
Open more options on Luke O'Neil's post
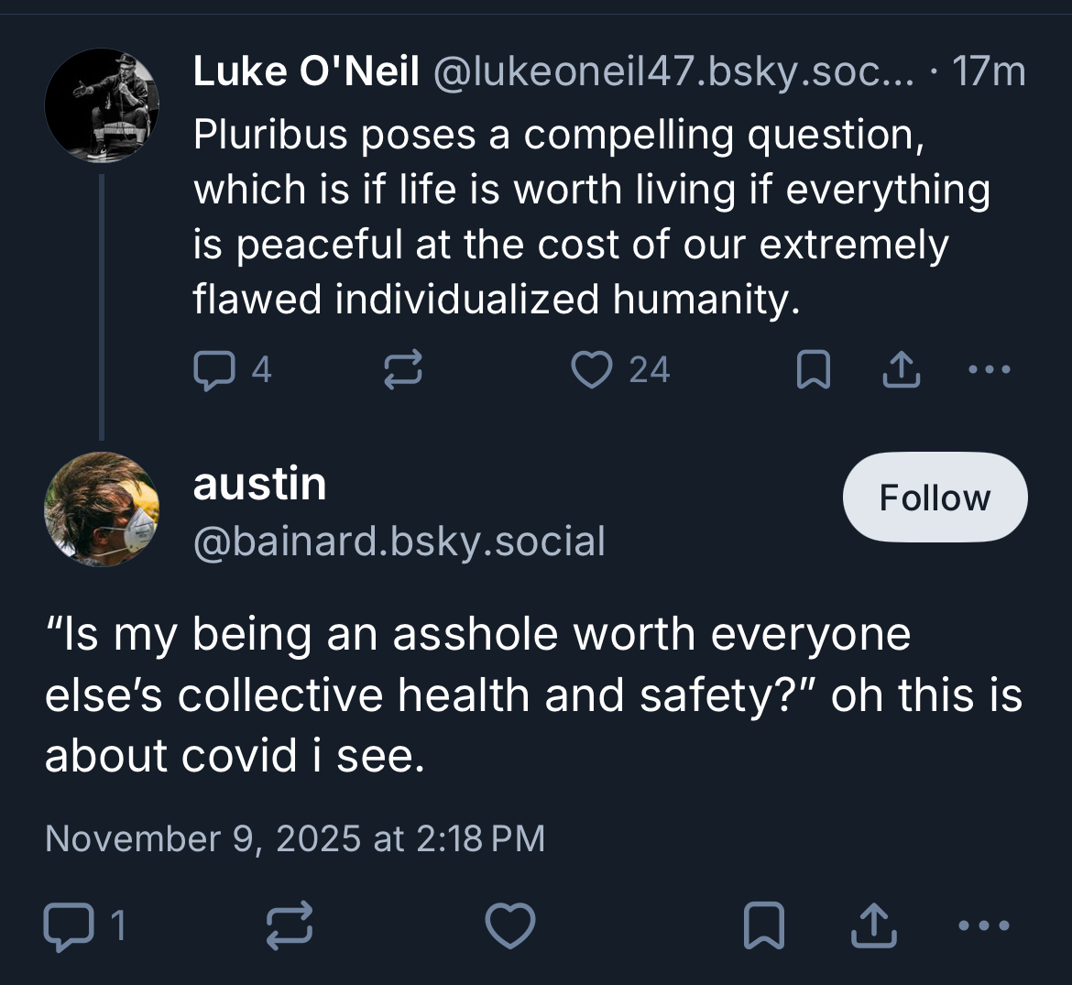(990, 370)
